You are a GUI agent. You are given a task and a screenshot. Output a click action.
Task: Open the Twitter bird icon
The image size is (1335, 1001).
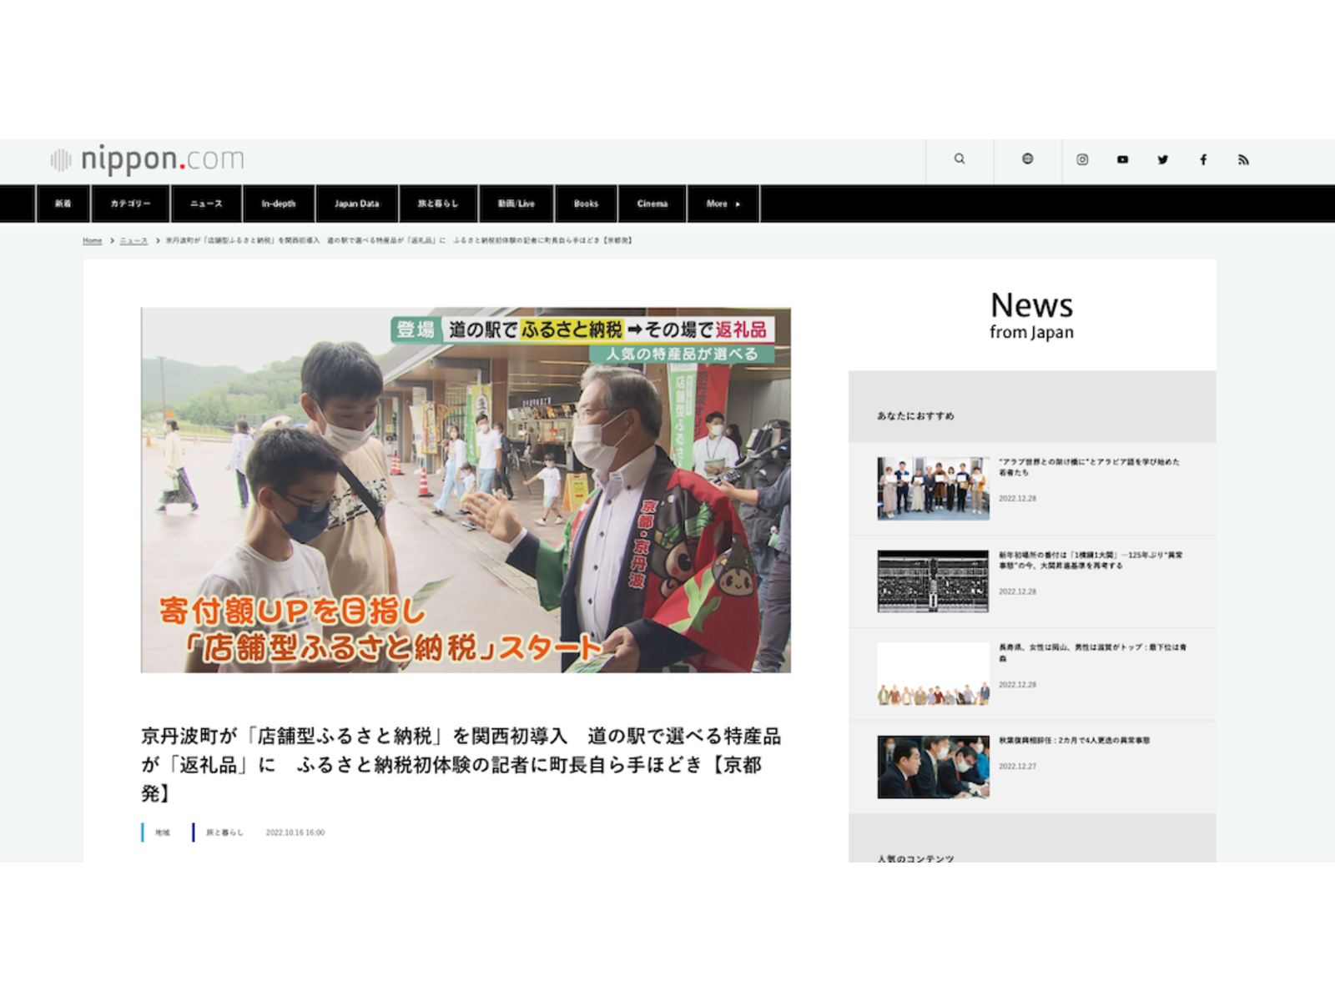click(1162, 159)
